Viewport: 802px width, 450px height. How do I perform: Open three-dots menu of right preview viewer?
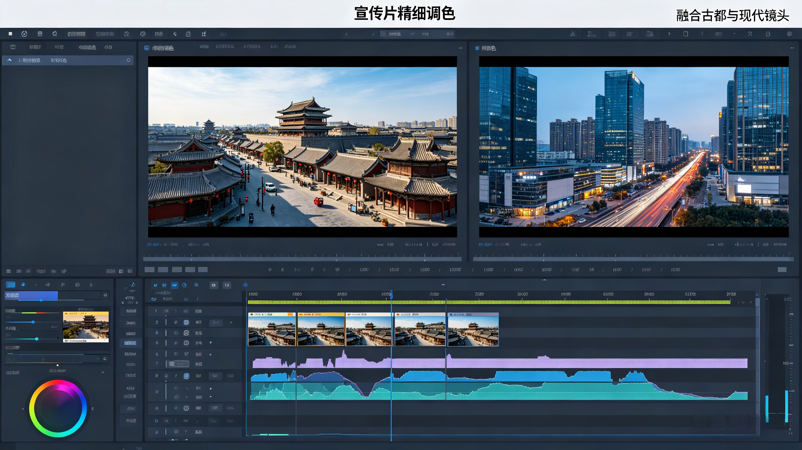[792, 48]
